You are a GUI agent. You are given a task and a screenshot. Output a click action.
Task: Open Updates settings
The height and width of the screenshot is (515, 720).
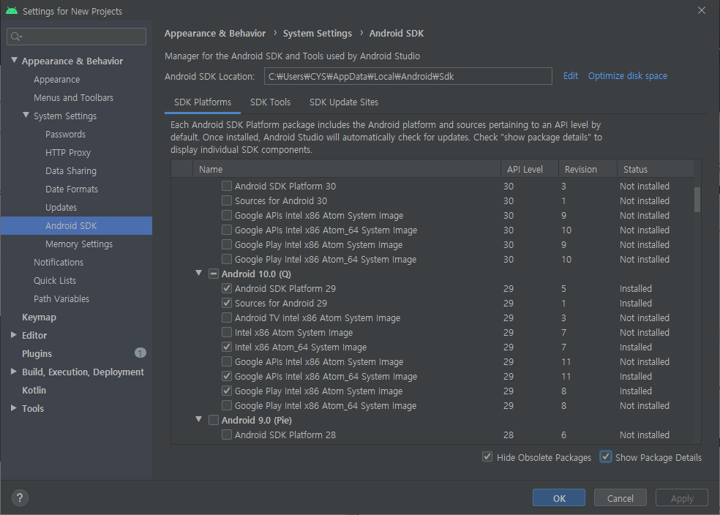(61, 208)
